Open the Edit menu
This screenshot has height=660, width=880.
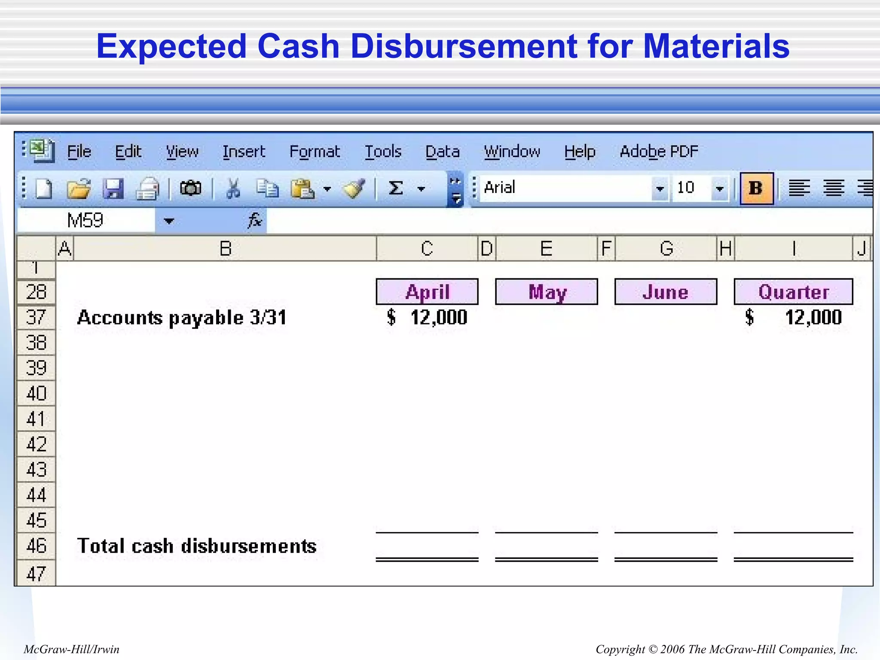coord(128,152)
